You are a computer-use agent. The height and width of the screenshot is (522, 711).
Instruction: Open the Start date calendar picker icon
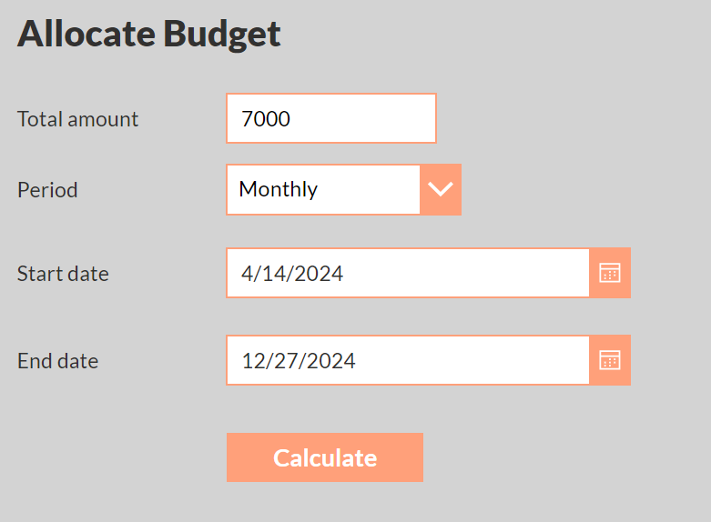pos(610,273)
